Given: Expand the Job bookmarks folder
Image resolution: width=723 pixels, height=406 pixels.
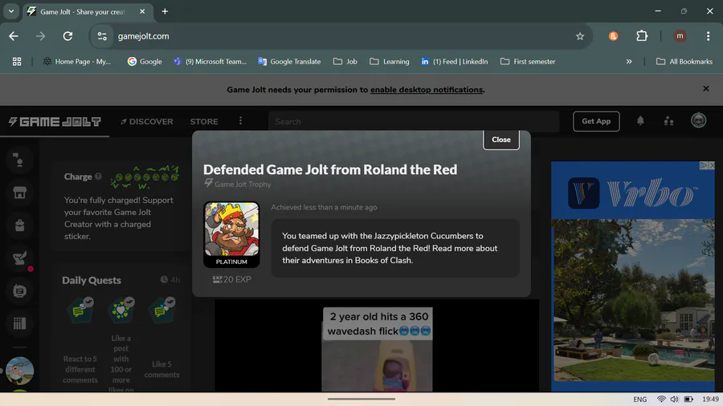Looking at the screenshot, I should click(345, 61).
